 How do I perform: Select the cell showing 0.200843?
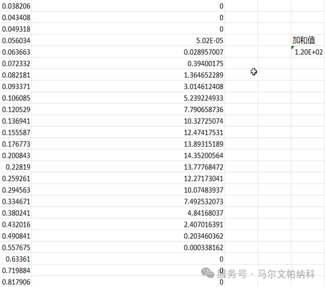[16, 156]
